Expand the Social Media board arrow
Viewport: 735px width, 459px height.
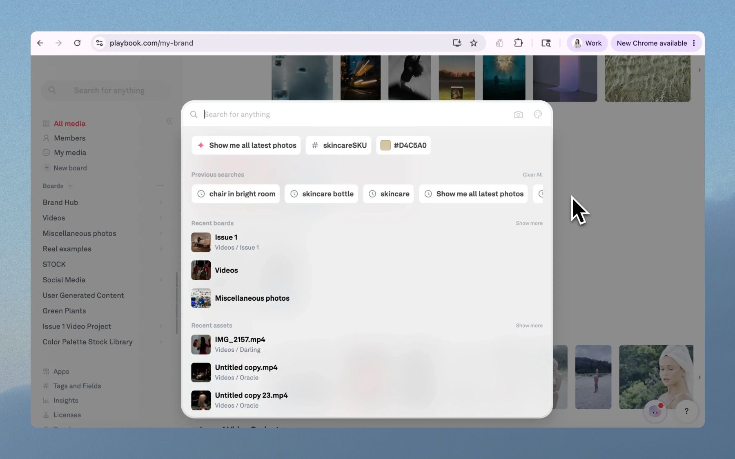(161, 280)
